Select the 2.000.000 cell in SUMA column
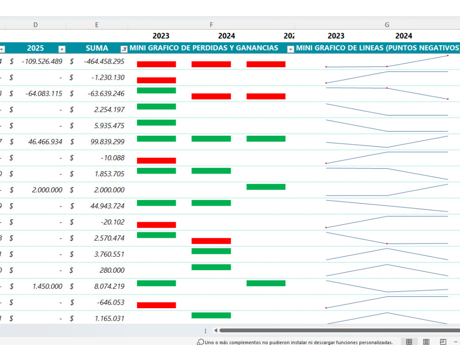 (97, 190)
